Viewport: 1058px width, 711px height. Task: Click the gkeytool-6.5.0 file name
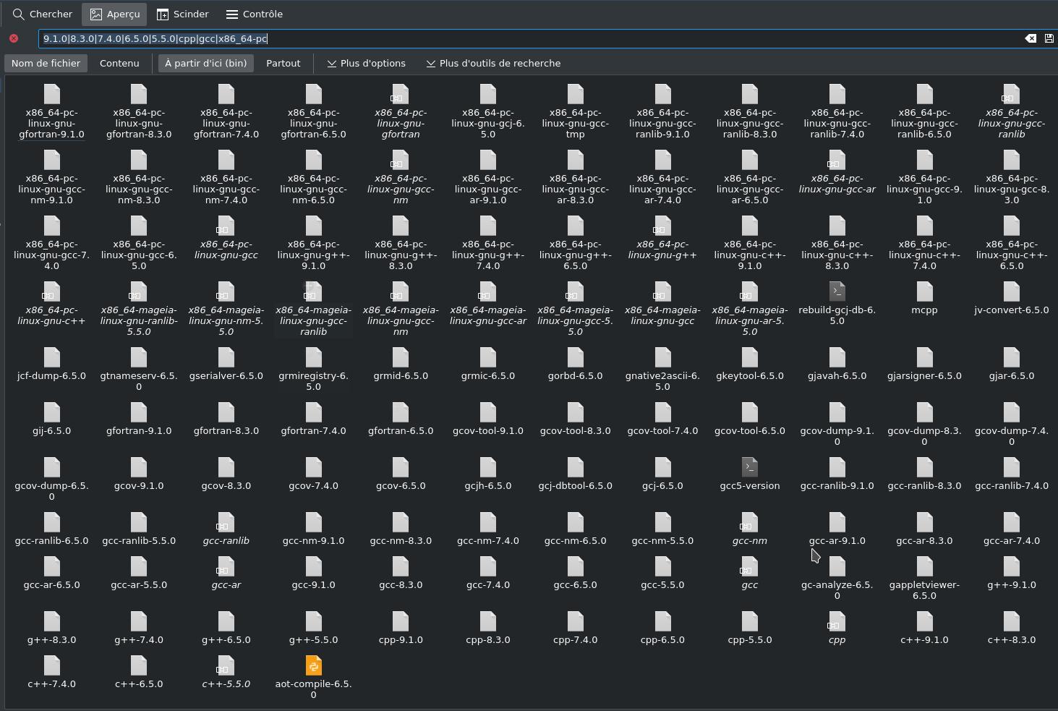tap(750, 375)
